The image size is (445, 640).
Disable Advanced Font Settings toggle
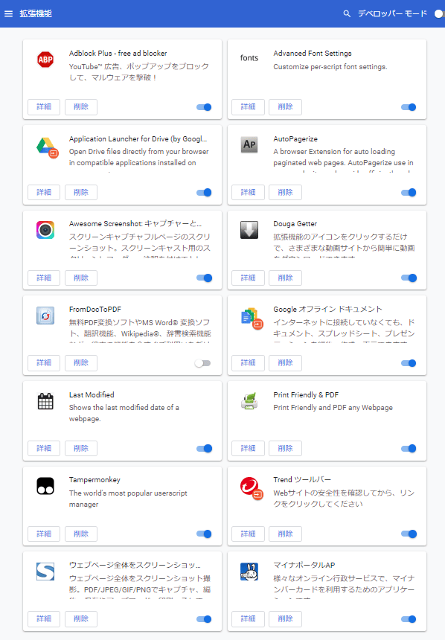coord(409,107)
